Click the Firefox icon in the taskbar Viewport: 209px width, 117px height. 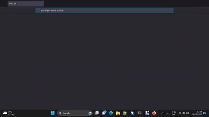pyautogui.click(x=154, y=113)
